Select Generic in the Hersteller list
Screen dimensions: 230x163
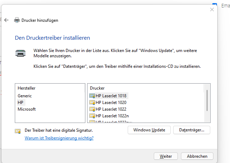(x=25, y=96)
